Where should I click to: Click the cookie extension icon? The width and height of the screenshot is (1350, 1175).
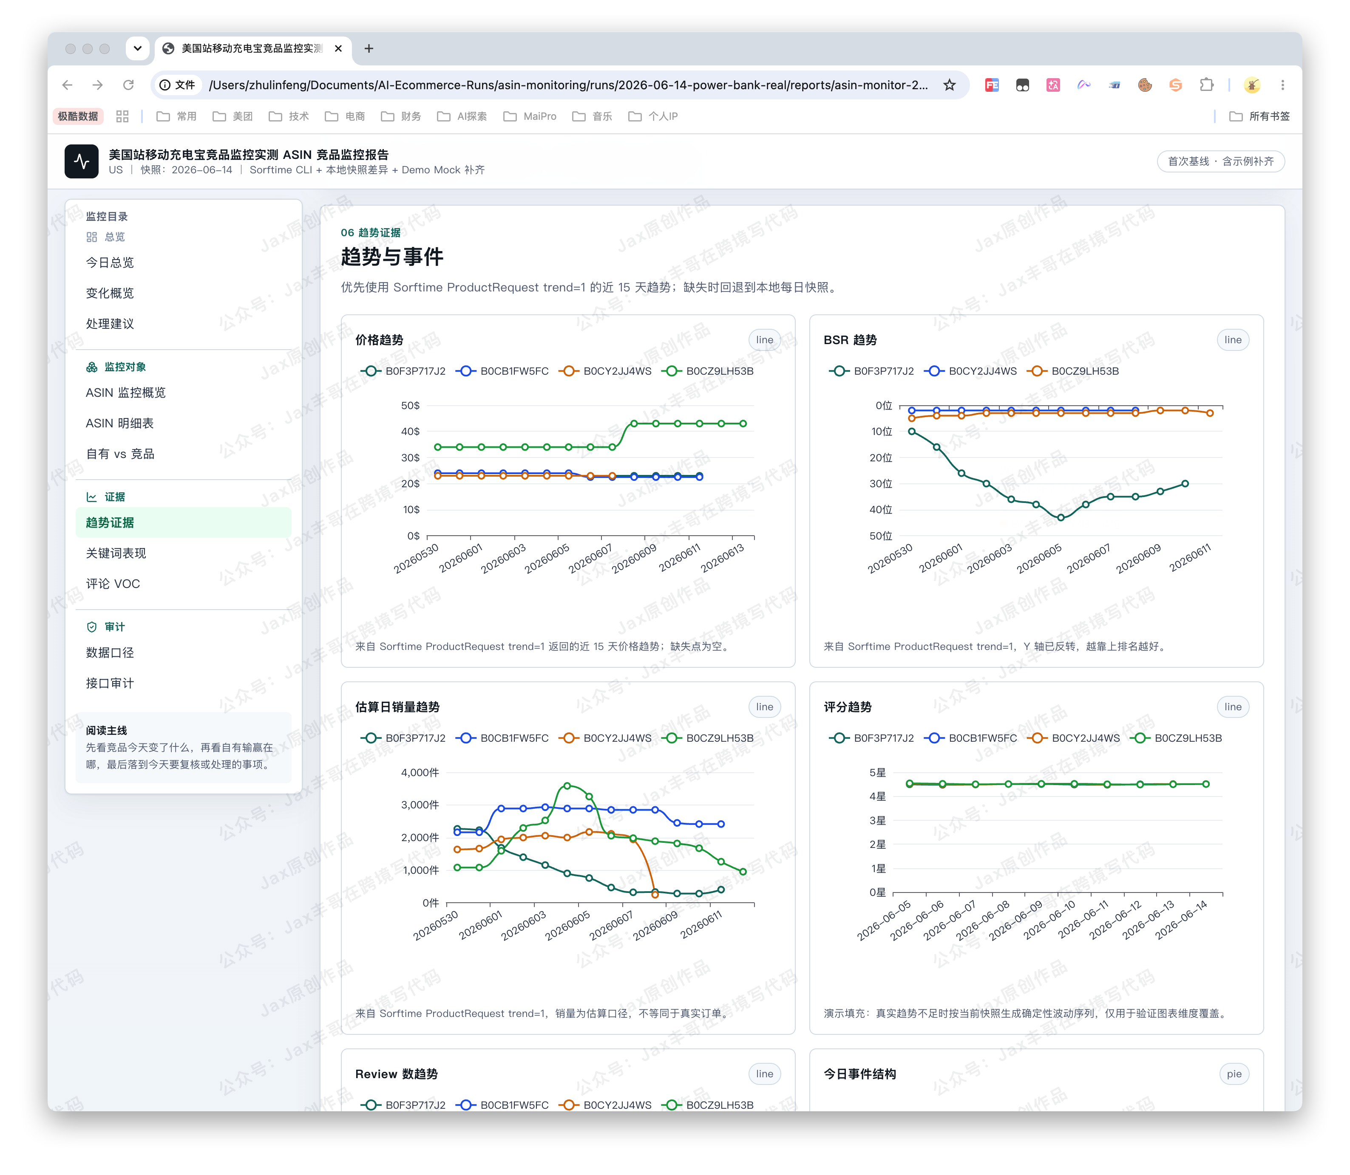coord(1145,85)
